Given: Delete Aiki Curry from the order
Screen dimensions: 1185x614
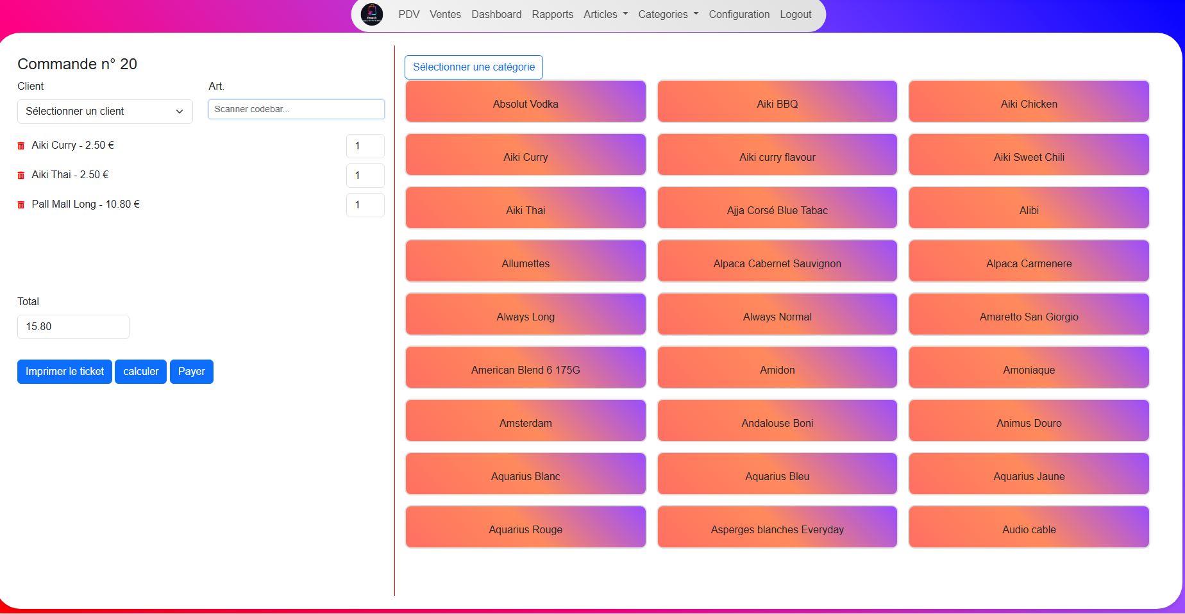Looking at the screenshot, I should point(21,146).
